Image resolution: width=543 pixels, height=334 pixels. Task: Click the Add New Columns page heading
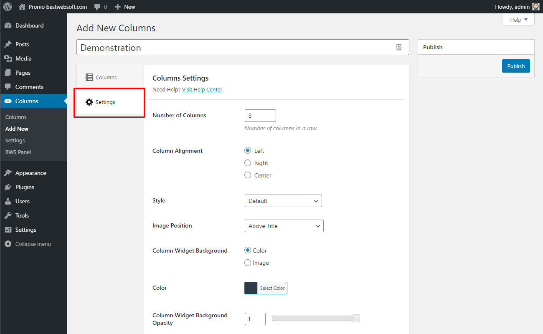tap(116, 28)
